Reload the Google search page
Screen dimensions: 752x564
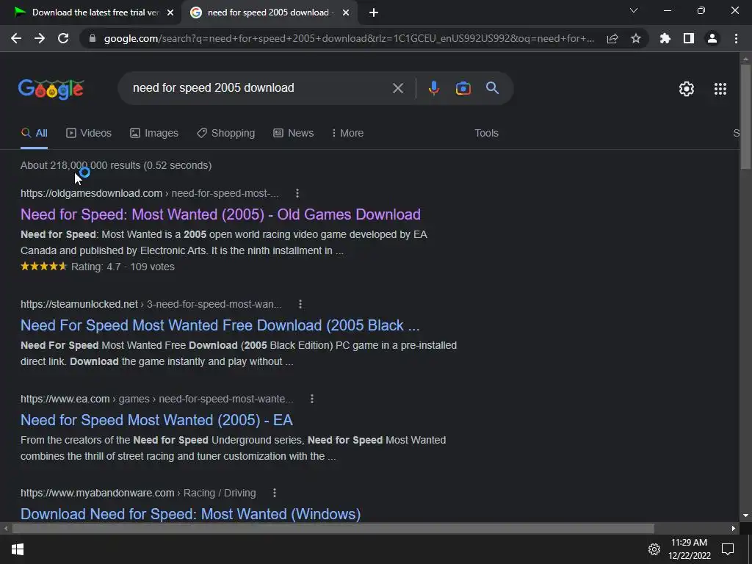pos(63,38)
